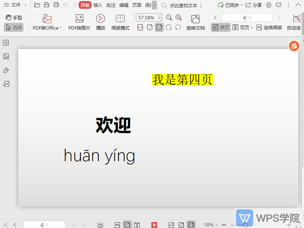Image resolution: width=304 pixels, height=228 pixels.
Task: Click 旋转文档 to rotate the document
Action: click(x=196, y=21)
